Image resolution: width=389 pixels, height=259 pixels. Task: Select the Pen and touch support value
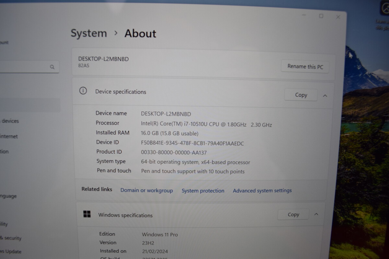click(193, 171)
